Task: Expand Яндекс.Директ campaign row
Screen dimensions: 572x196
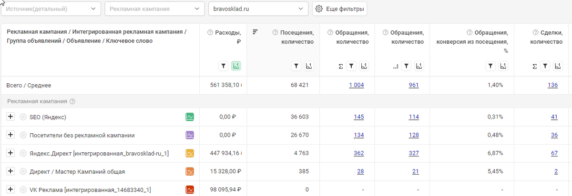Action: point(10,153)
